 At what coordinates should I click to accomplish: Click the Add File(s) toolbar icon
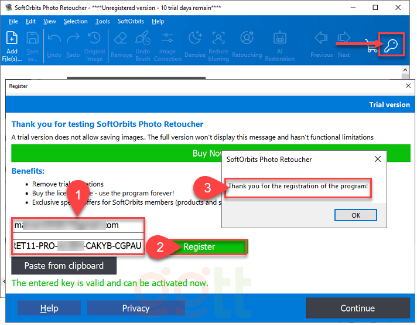coord(12,43)
